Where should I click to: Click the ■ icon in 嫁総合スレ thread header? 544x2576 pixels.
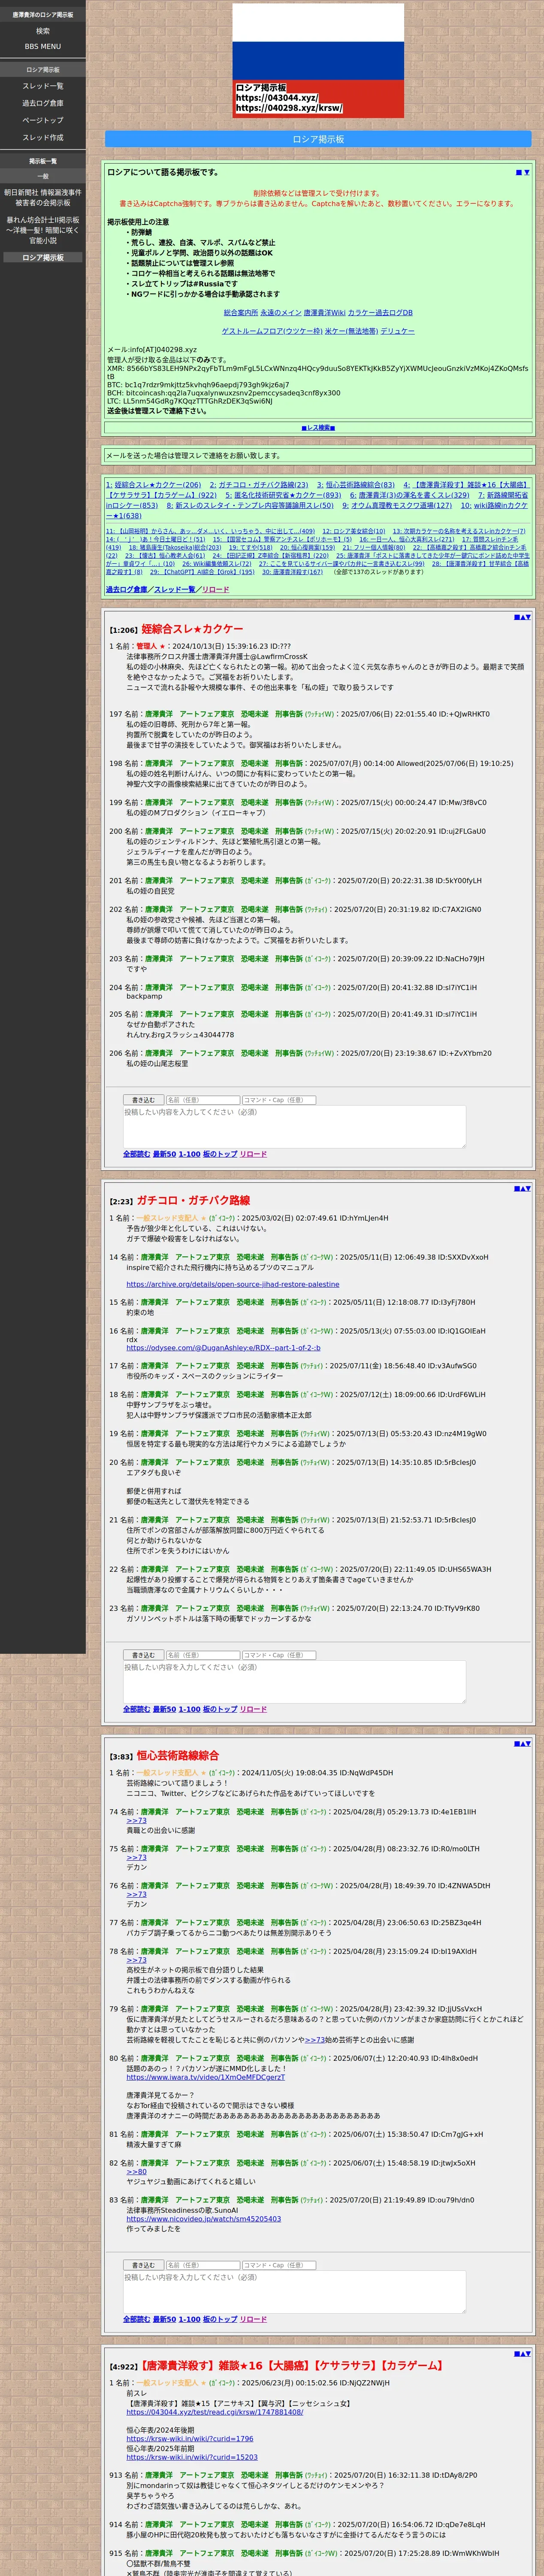517,617
